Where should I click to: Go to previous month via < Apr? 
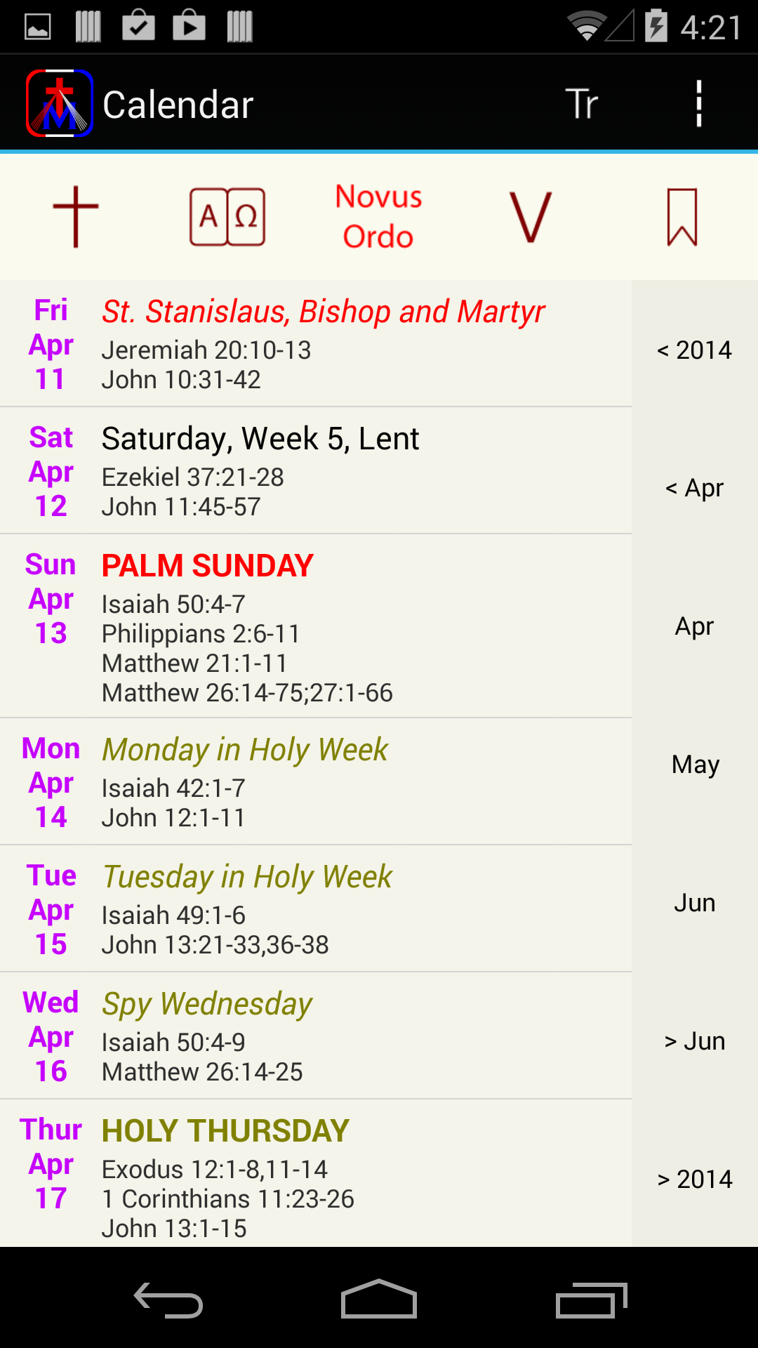[x=695, y=487]
